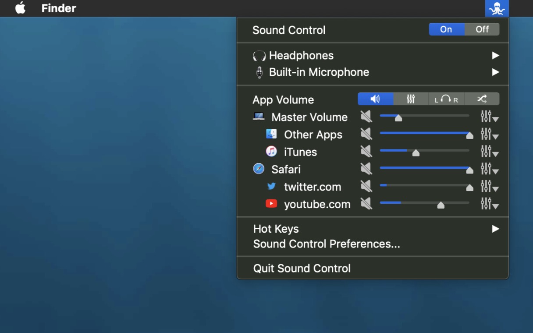Switch Sound Control Off
Image resolution: width=533 pixels, height=333 pixels.
click(482, 29)
